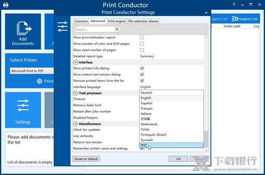Uncheck Show printed info dialog
This screenshot has height=175, width=265.
click(142, 68)
